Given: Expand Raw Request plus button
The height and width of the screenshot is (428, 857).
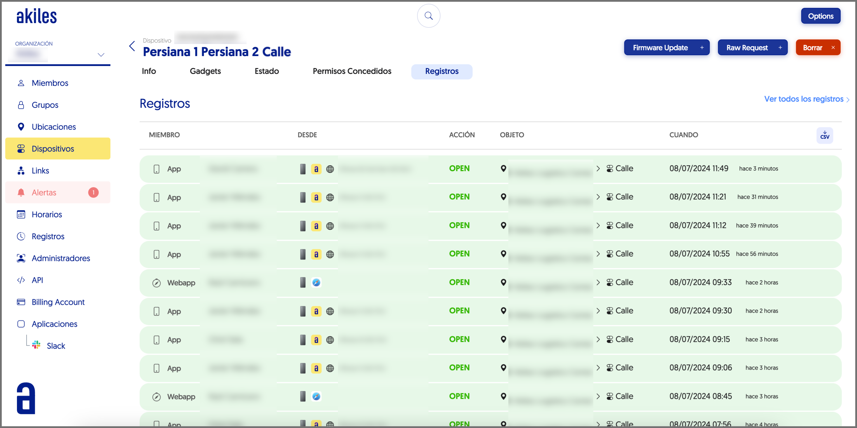Looking at the screenshot, I should pos(780,48).
